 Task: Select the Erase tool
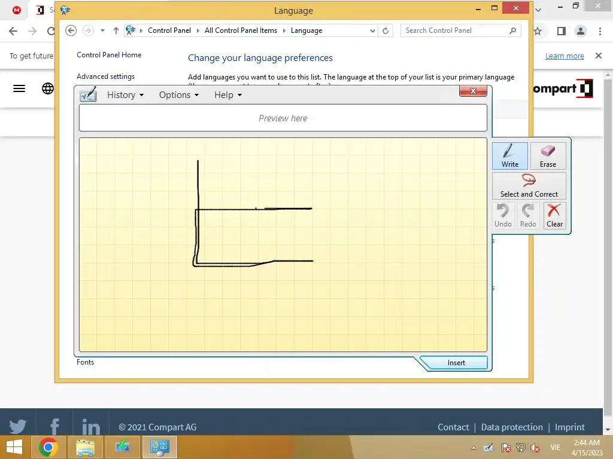pos(548,156)
